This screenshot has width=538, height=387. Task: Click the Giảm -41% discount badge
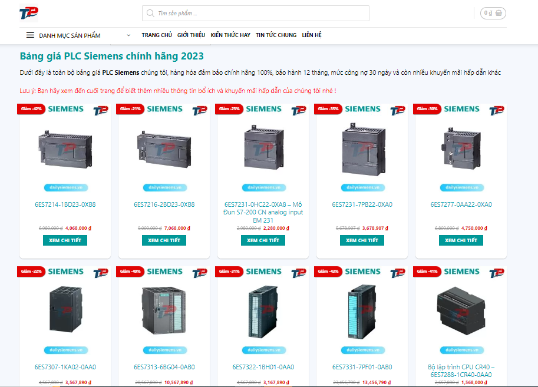pyautogui.click(x=427, y=272)
